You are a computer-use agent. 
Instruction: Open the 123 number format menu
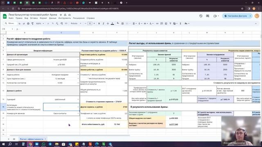click(x=66, y=24)
